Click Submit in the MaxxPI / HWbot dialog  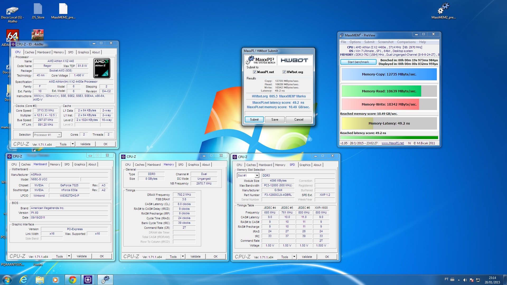click(x=254, y=120)
